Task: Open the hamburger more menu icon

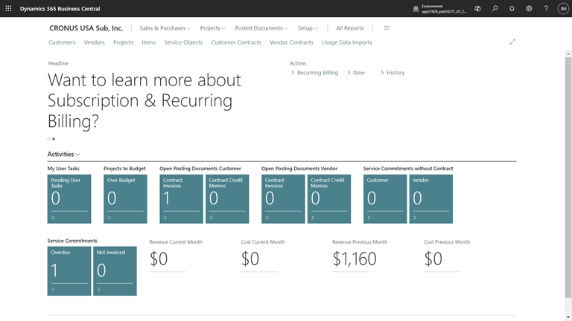Action: pyautogui.click(x=387, y=28)
